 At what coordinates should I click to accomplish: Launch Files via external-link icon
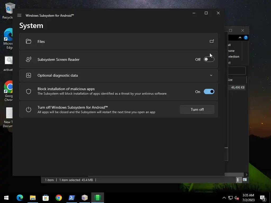(x=212, y=41)
